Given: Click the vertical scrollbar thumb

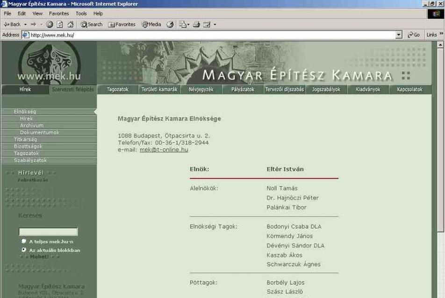Looking at the screenshot, I should 440,140.
